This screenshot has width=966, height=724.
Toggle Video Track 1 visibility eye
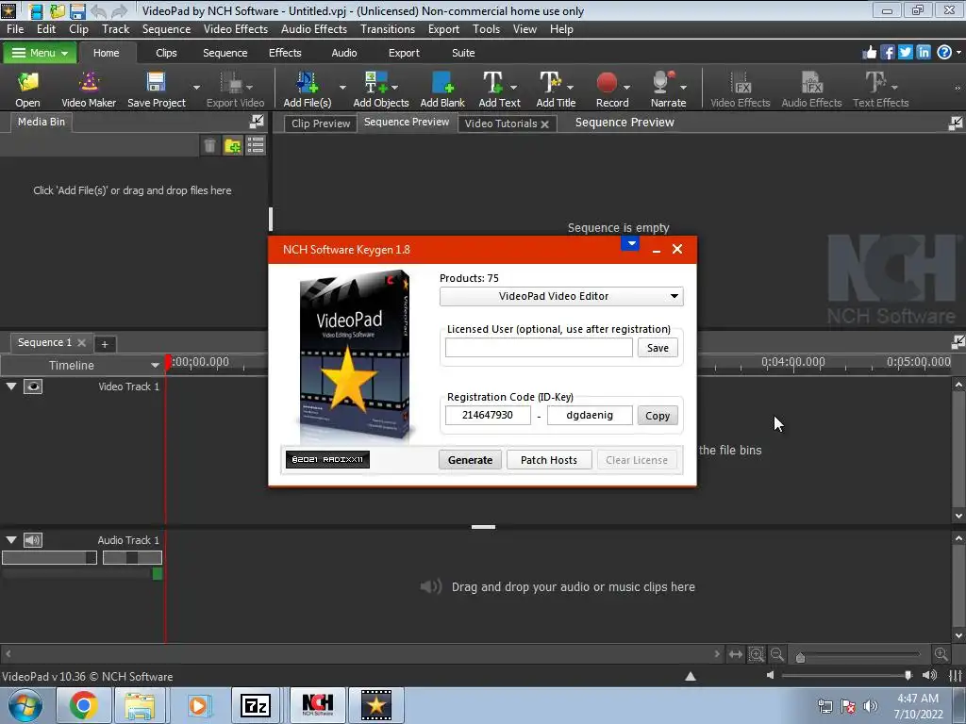[x=33, y=387]
